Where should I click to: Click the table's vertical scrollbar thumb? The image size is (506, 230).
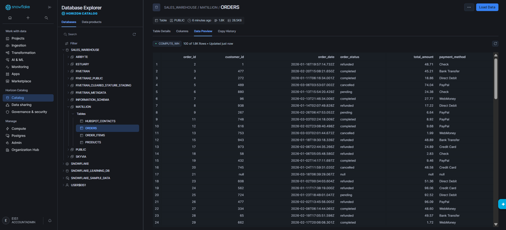coord(496,78)
